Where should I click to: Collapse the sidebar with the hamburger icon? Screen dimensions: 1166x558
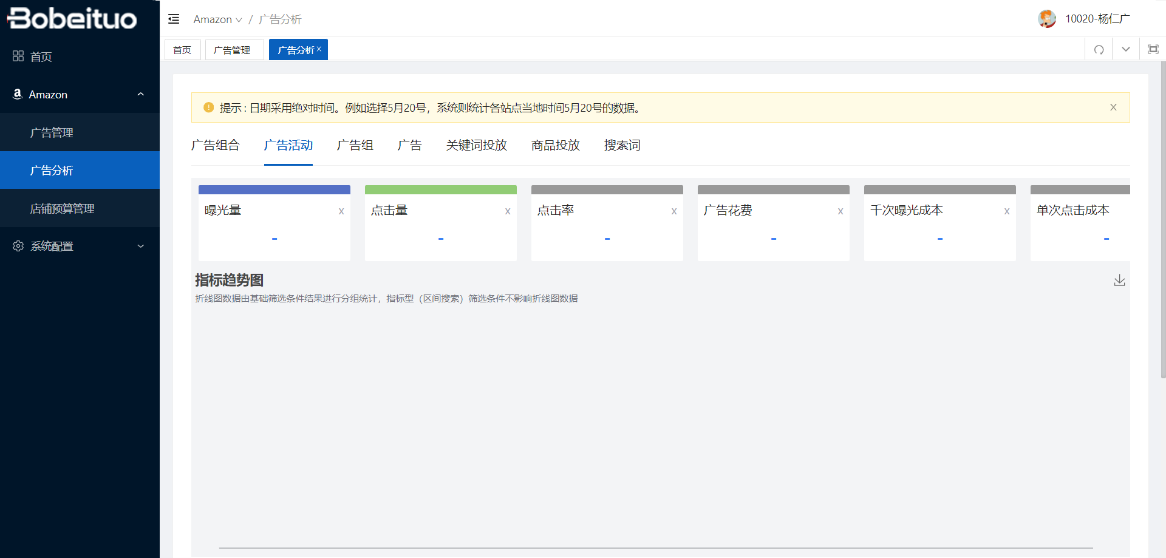click(174, 19)
